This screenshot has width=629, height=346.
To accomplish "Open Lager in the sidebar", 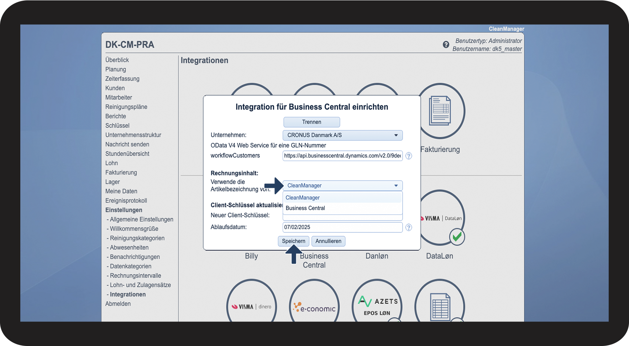I will (112, 182).
